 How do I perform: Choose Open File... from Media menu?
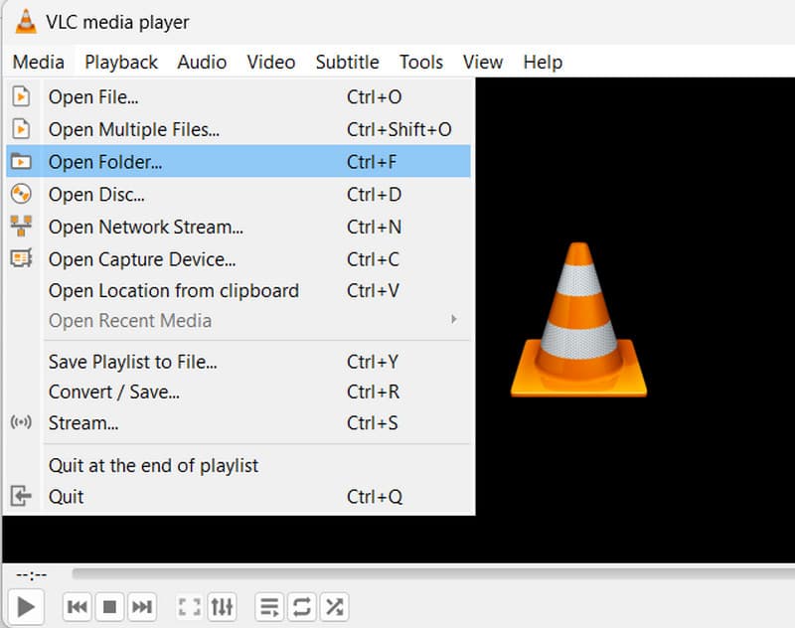(238, 96)
